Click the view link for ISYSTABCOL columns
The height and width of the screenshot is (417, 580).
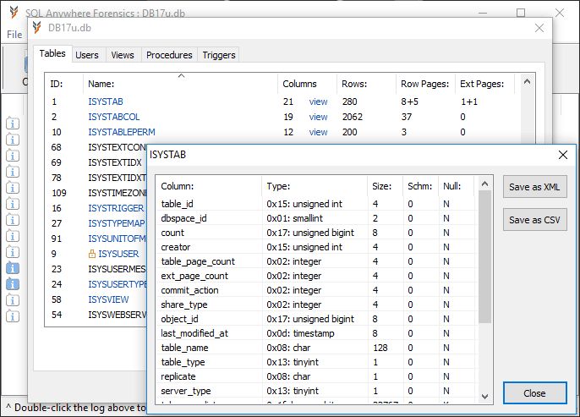tap(318, 117)
